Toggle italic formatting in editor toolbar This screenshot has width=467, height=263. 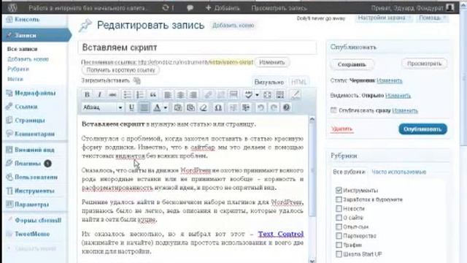click(100, 95)
